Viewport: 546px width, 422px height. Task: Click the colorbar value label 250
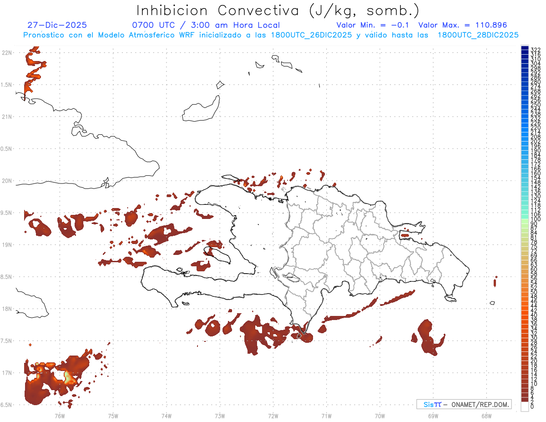pos(536,105)
